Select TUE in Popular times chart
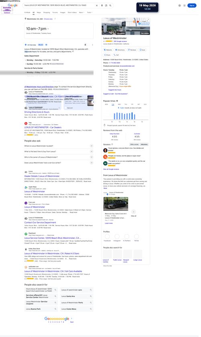The image size is (201, 337). coord(113,104)
